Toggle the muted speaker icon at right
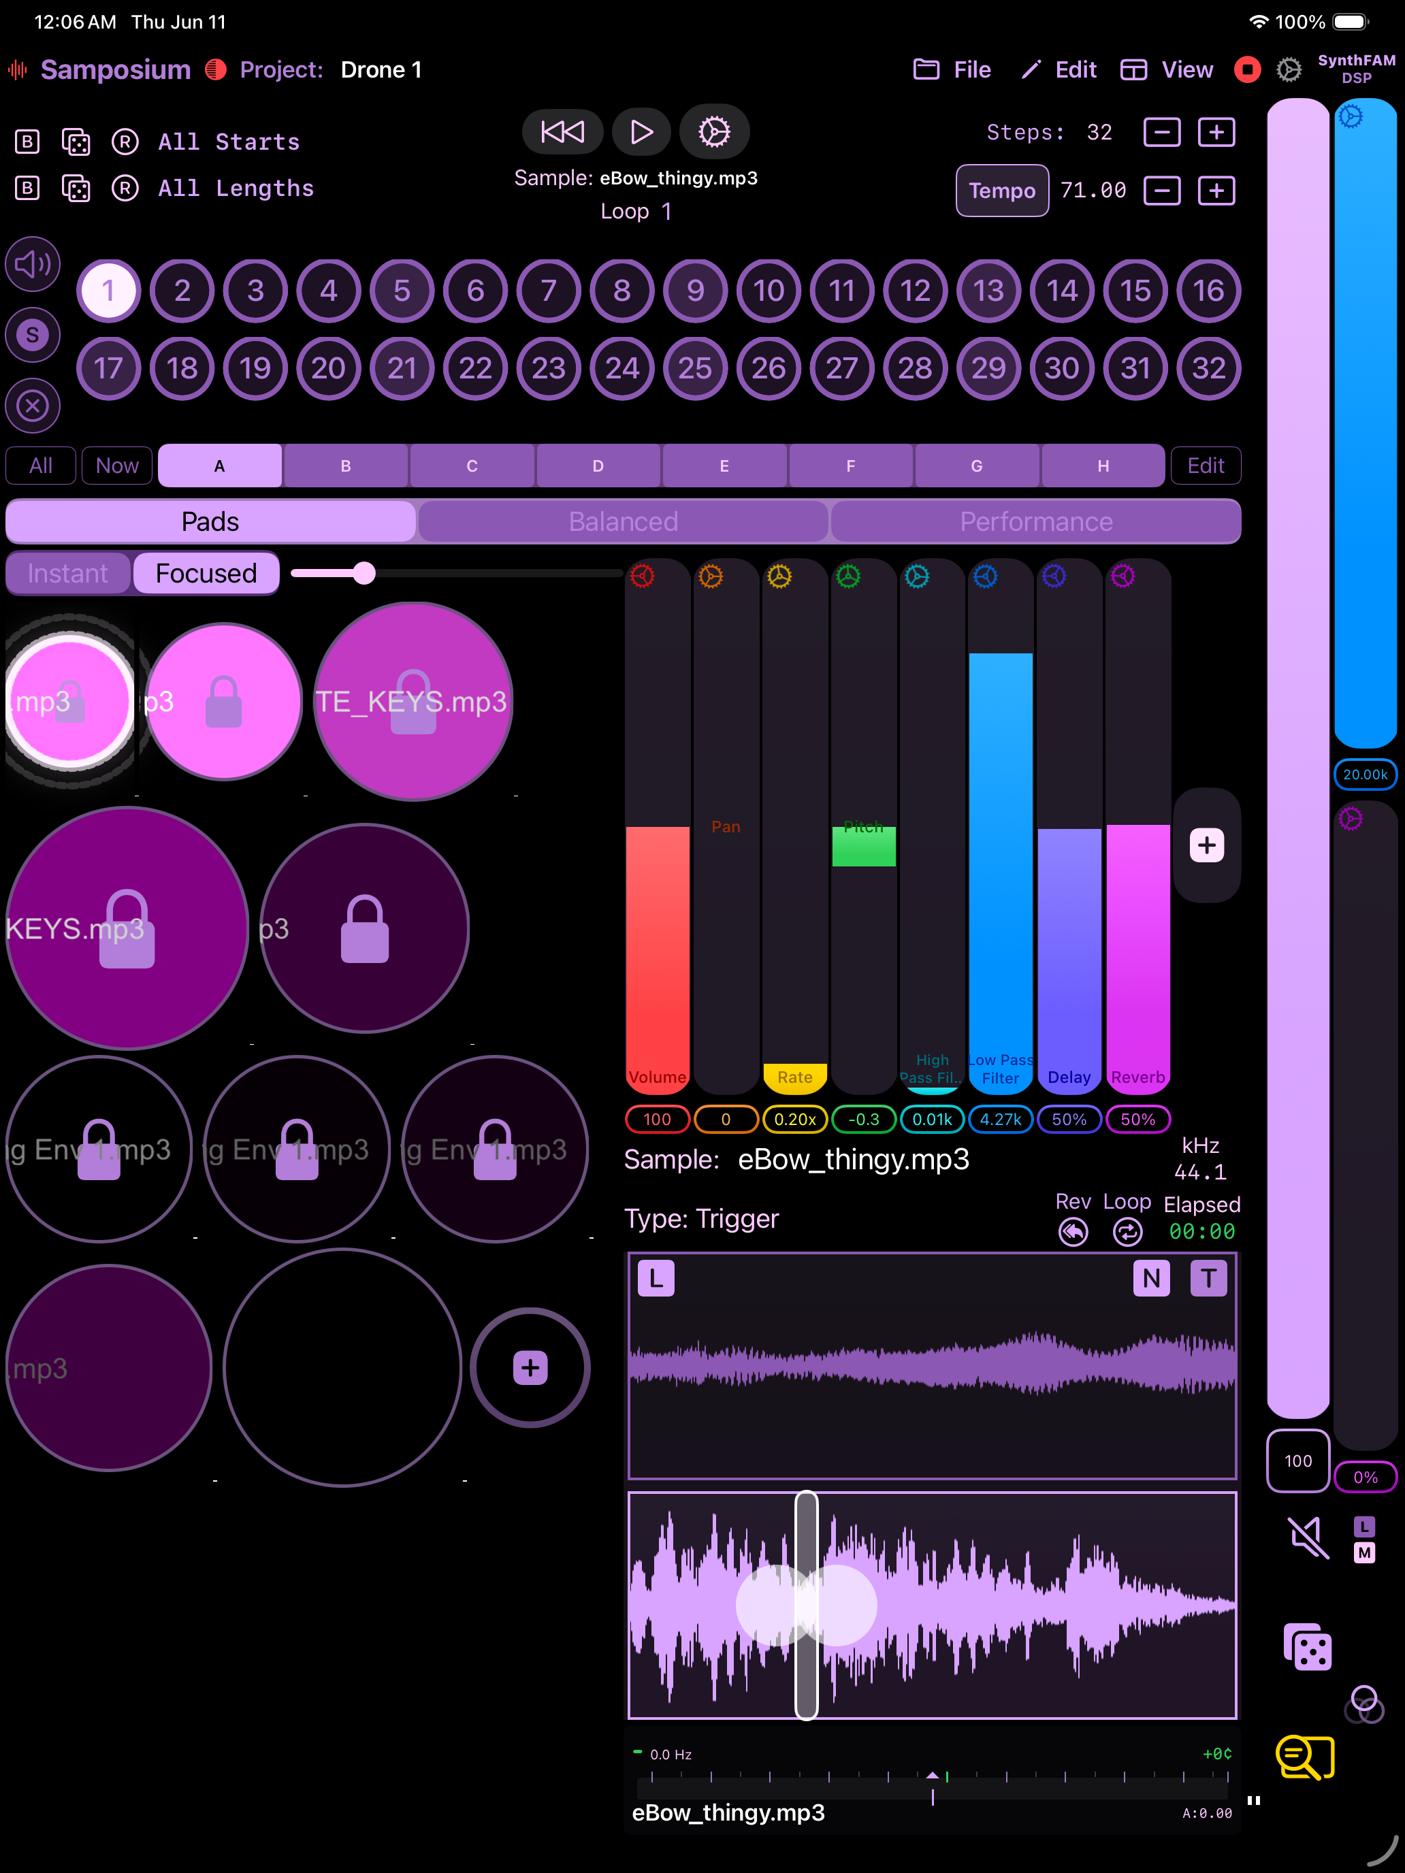1405x1873 pixels. pos(1308,1537)
